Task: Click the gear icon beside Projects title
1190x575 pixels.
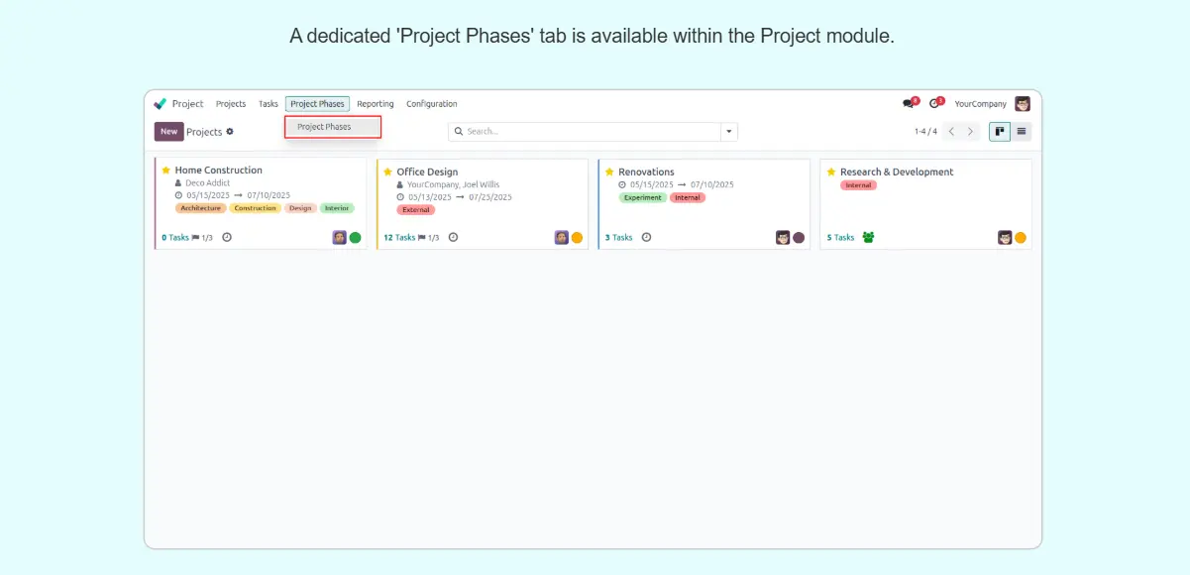Action: click(x=230, y=132)
